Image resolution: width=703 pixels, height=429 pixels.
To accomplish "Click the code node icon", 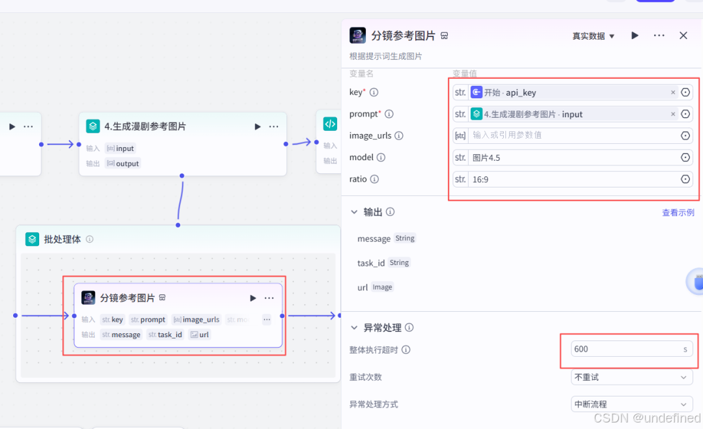I will 330,124.
